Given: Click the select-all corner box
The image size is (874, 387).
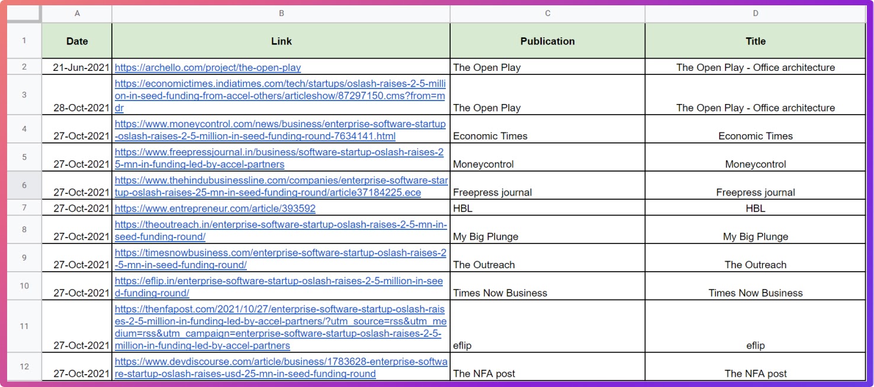Looking at the screenshot, I should tap(24, 13).
